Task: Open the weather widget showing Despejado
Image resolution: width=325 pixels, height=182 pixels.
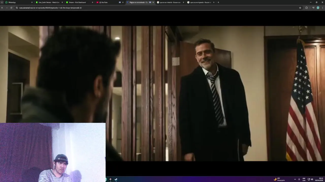Action: (279, 179)
